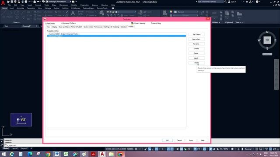Open the File menu in AutoCAD menu bar

coord(9,5)
